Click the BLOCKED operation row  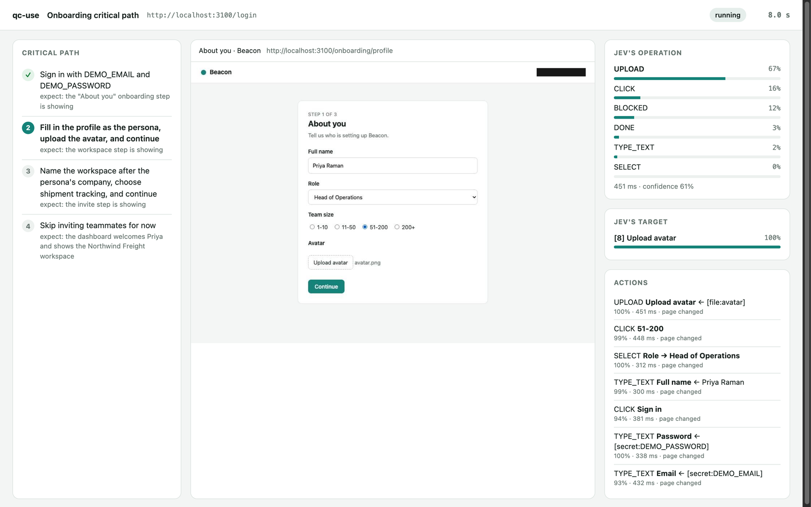point(697,112)
